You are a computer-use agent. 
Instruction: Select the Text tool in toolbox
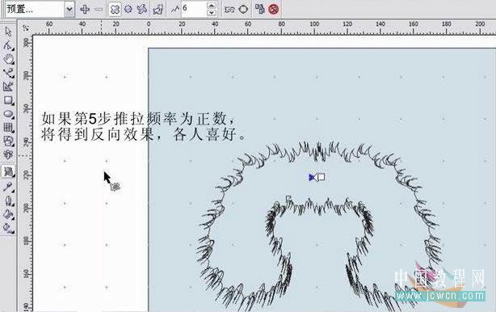[8, 154]
